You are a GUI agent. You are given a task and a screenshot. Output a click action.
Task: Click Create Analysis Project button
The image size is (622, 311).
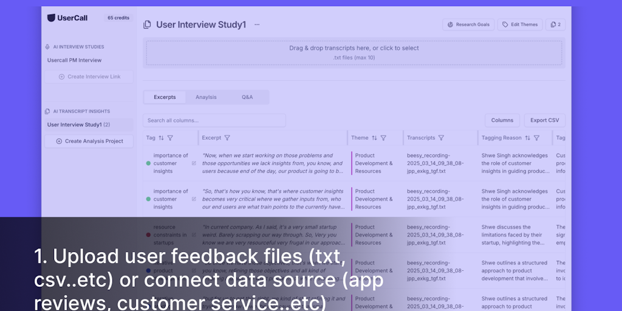click(x=89, y=141)
